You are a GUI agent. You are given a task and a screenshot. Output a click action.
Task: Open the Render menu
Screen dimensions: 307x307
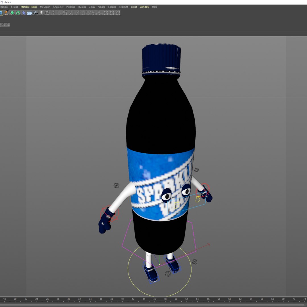click(x=4, y=7)
